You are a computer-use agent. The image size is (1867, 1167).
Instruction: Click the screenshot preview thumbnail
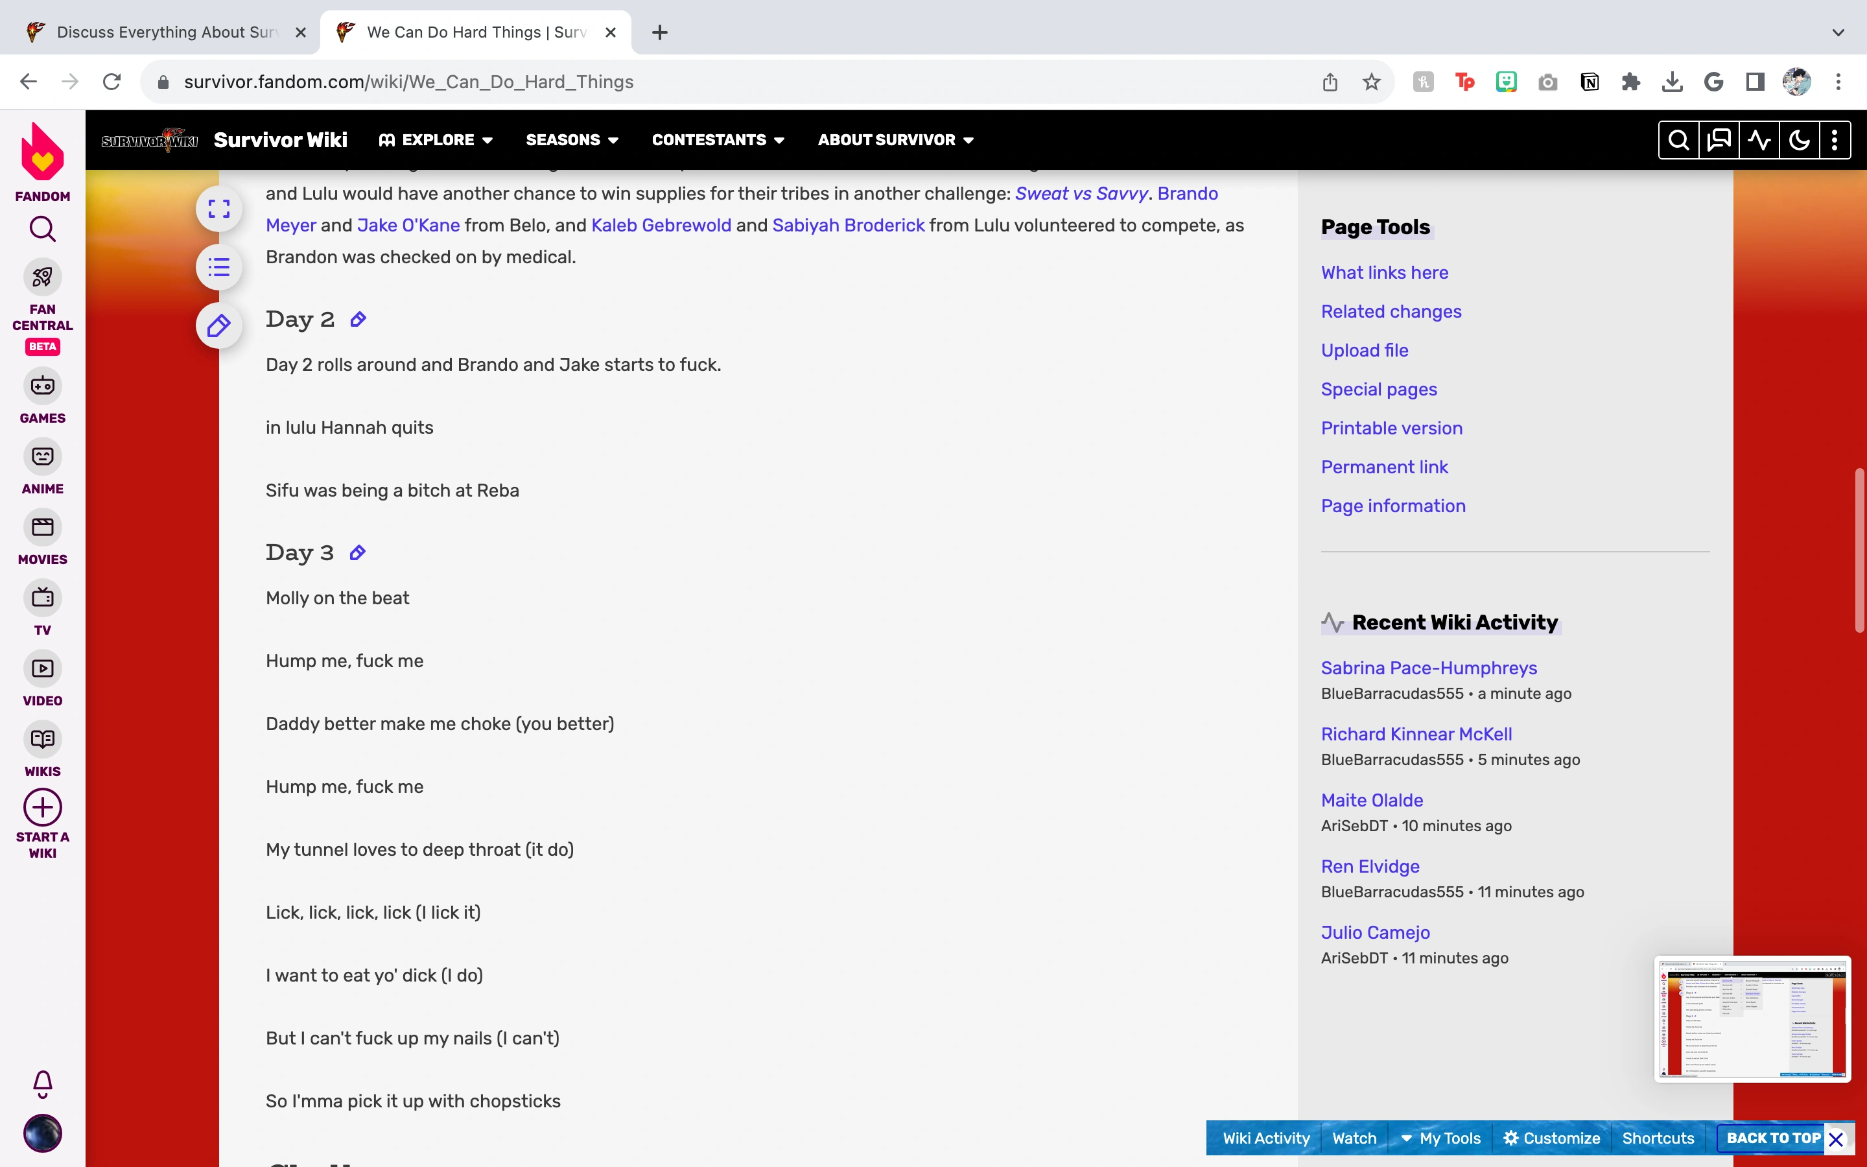coord(1751,1019)
